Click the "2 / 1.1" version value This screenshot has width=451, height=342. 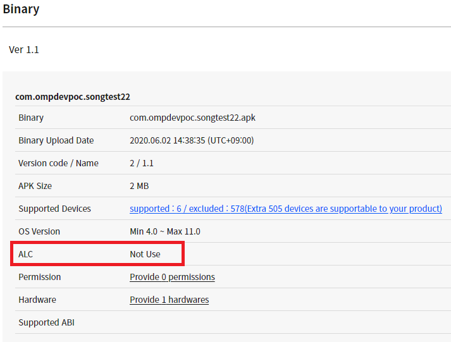142,163
